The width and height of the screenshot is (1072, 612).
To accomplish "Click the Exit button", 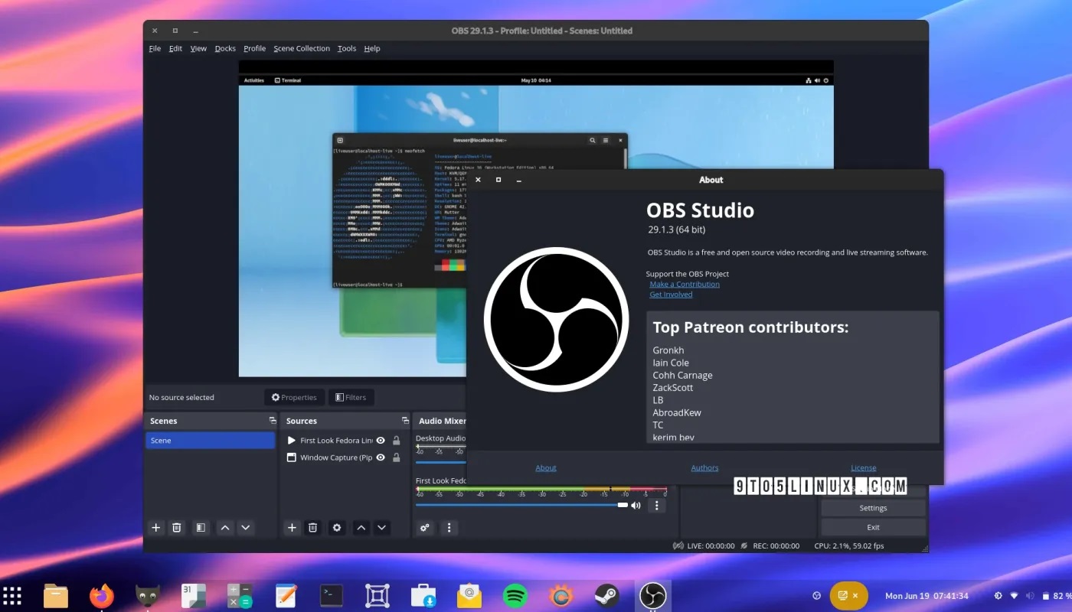I will tap(873, 527).
